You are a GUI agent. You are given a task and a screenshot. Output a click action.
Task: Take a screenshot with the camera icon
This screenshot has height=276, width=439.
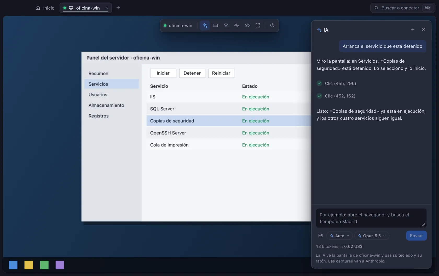point(226,25)
